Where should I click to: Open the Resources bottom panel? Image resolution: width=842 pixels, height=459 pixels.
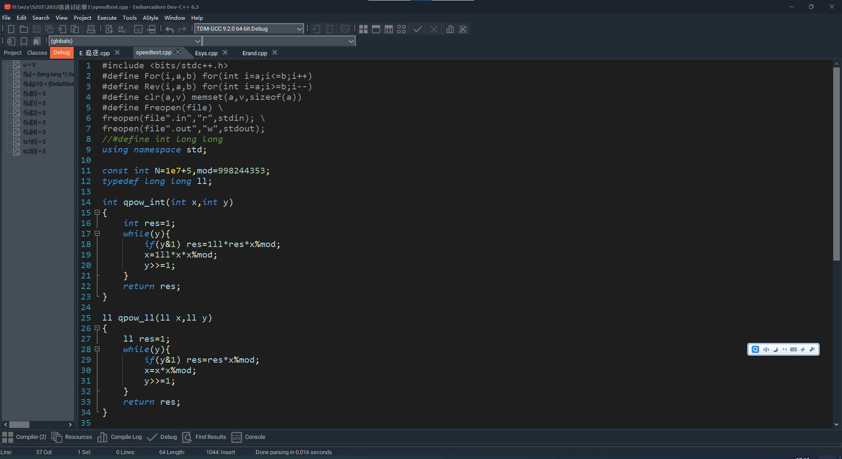point(72,437)
